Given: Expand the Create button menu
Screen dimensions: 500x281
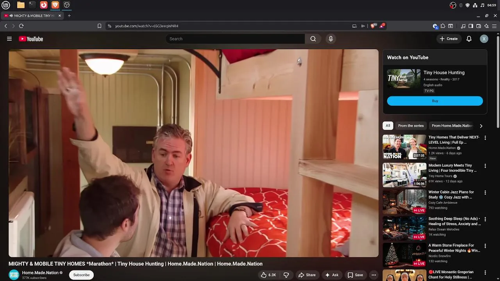Looking at the screenshot, I should coord(448,39).
